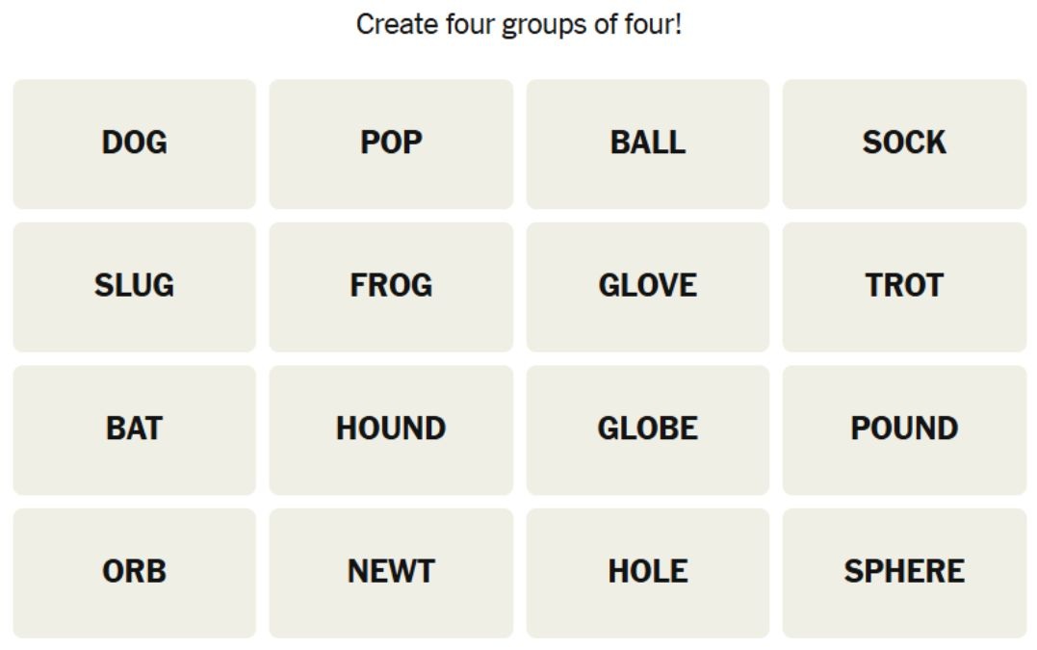
Task: Select the HOUND tile
Action: [x=391, y=429]
